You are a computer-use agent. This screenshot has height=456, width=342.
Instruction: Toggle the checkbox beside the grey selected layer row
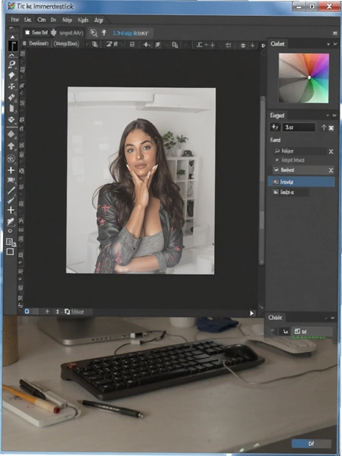pyautogui.click(x=276, y=169)
